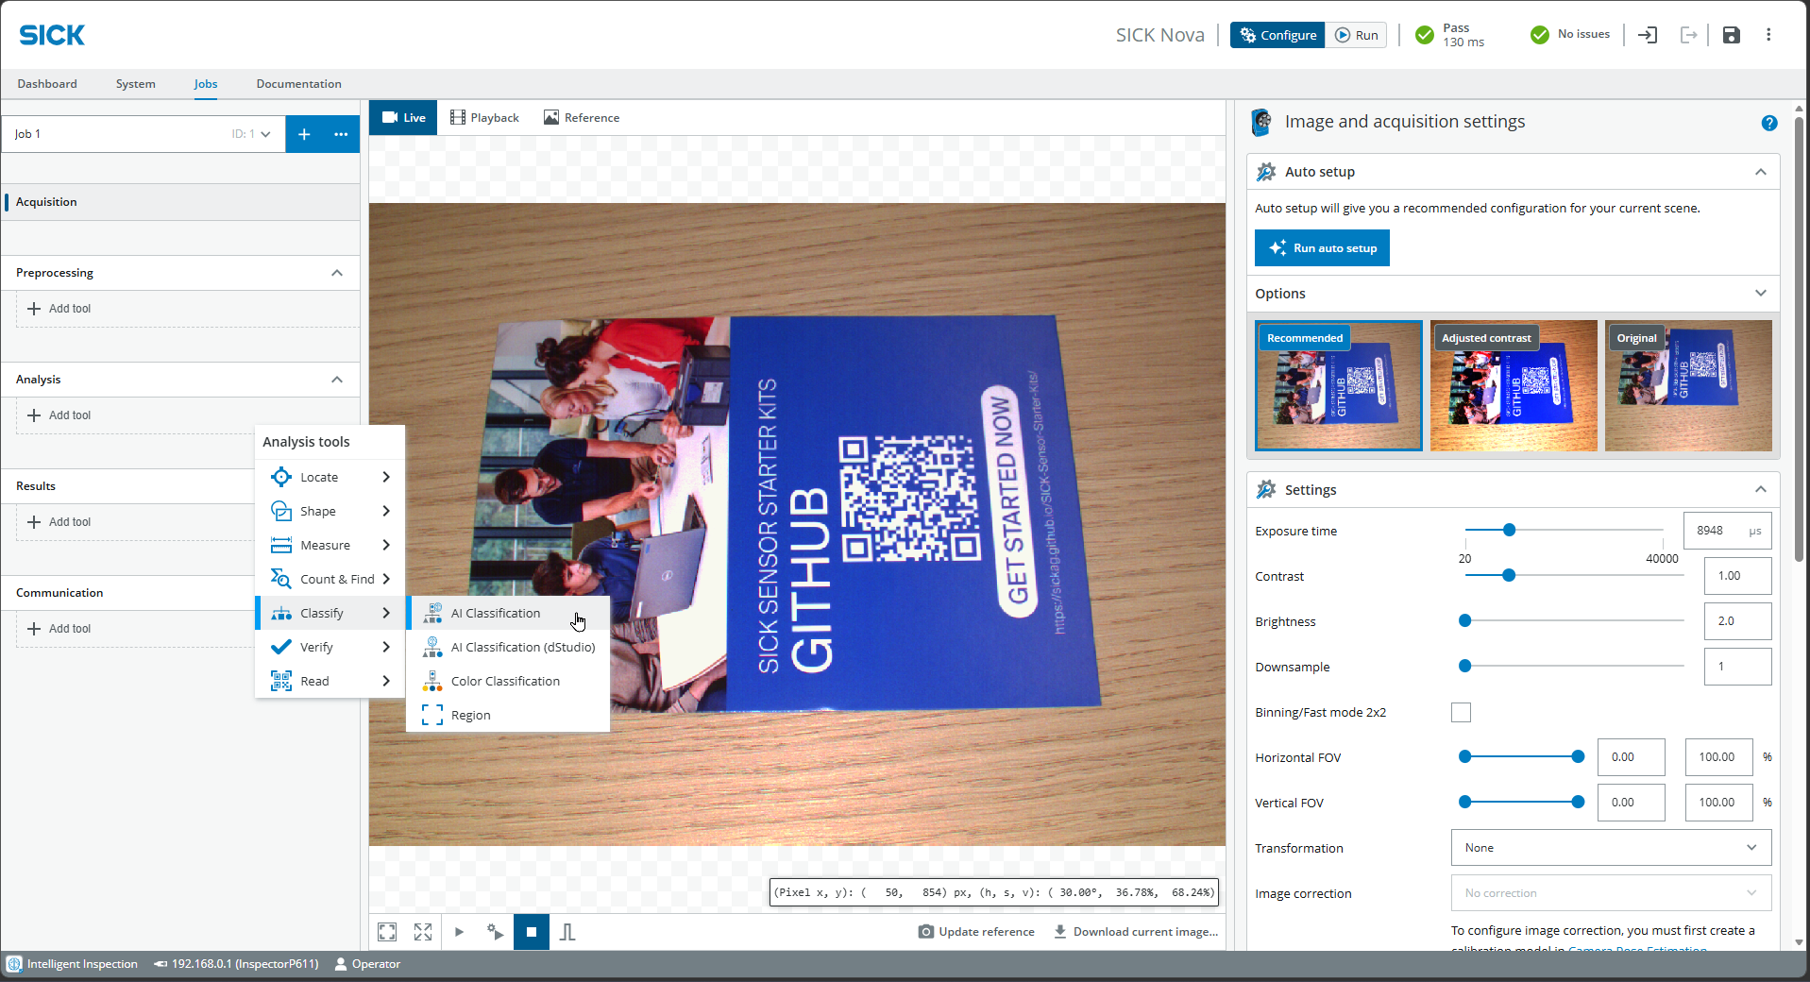Click the SICK logo
Viewport: 1810px width, 982px height.
pyautogui.click(x=52, y=35)
